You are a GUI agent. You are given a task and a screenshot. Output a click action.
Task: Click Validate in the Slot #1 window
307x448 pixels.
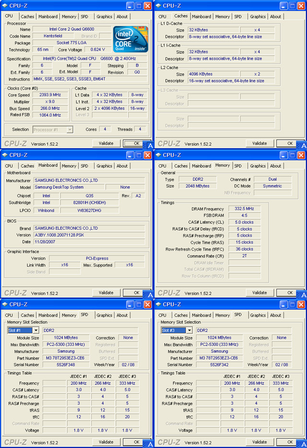(x=106, y=442)
